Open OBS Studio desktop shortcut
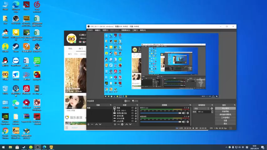The height and width of the screenshot is (150, 267). [16, 20]
